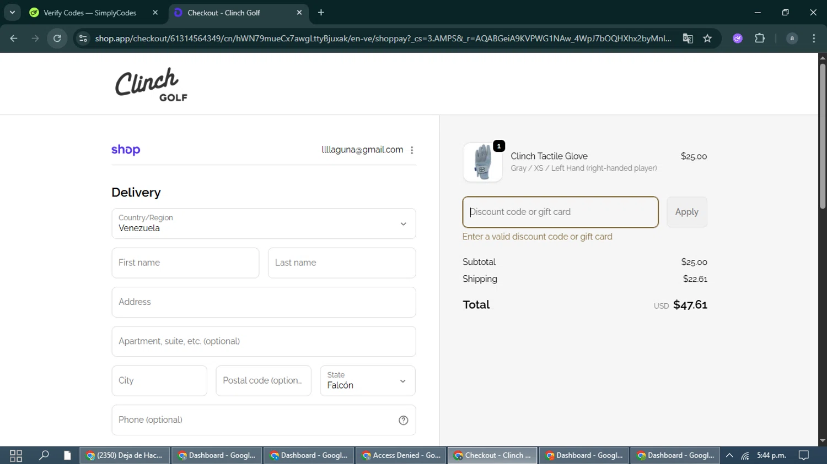Click the Discount code or gift card field
The width and height of the screenshot is (827, 464).
(560, 212)
